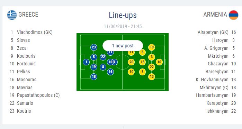Select yellow Armenia marker number 3

click(152, 57)
